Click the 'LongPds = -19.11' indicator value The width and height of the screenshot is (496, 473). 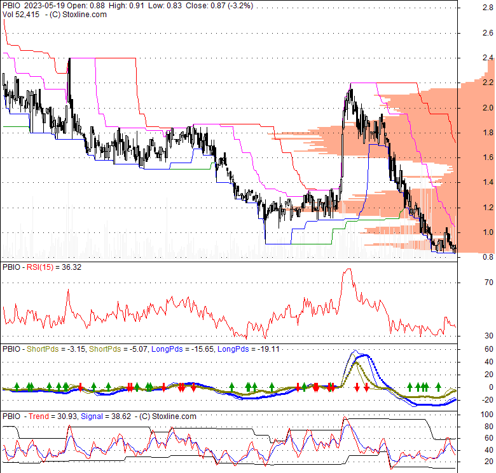249,349
